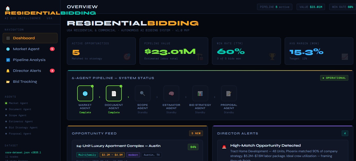Click the Proposal Agent notepad icon

pos(229,93)
